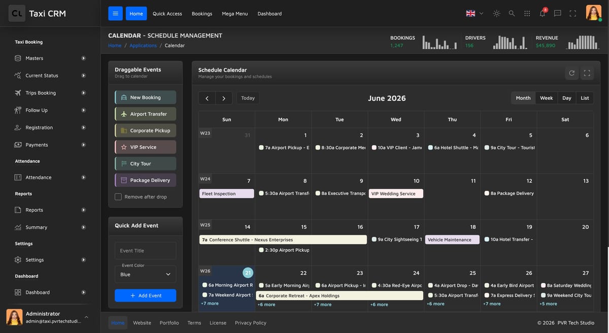Refresh the Schedule Calendar
Image resolution: width=609 pixels, height=333 pixels.
(572, 73)
